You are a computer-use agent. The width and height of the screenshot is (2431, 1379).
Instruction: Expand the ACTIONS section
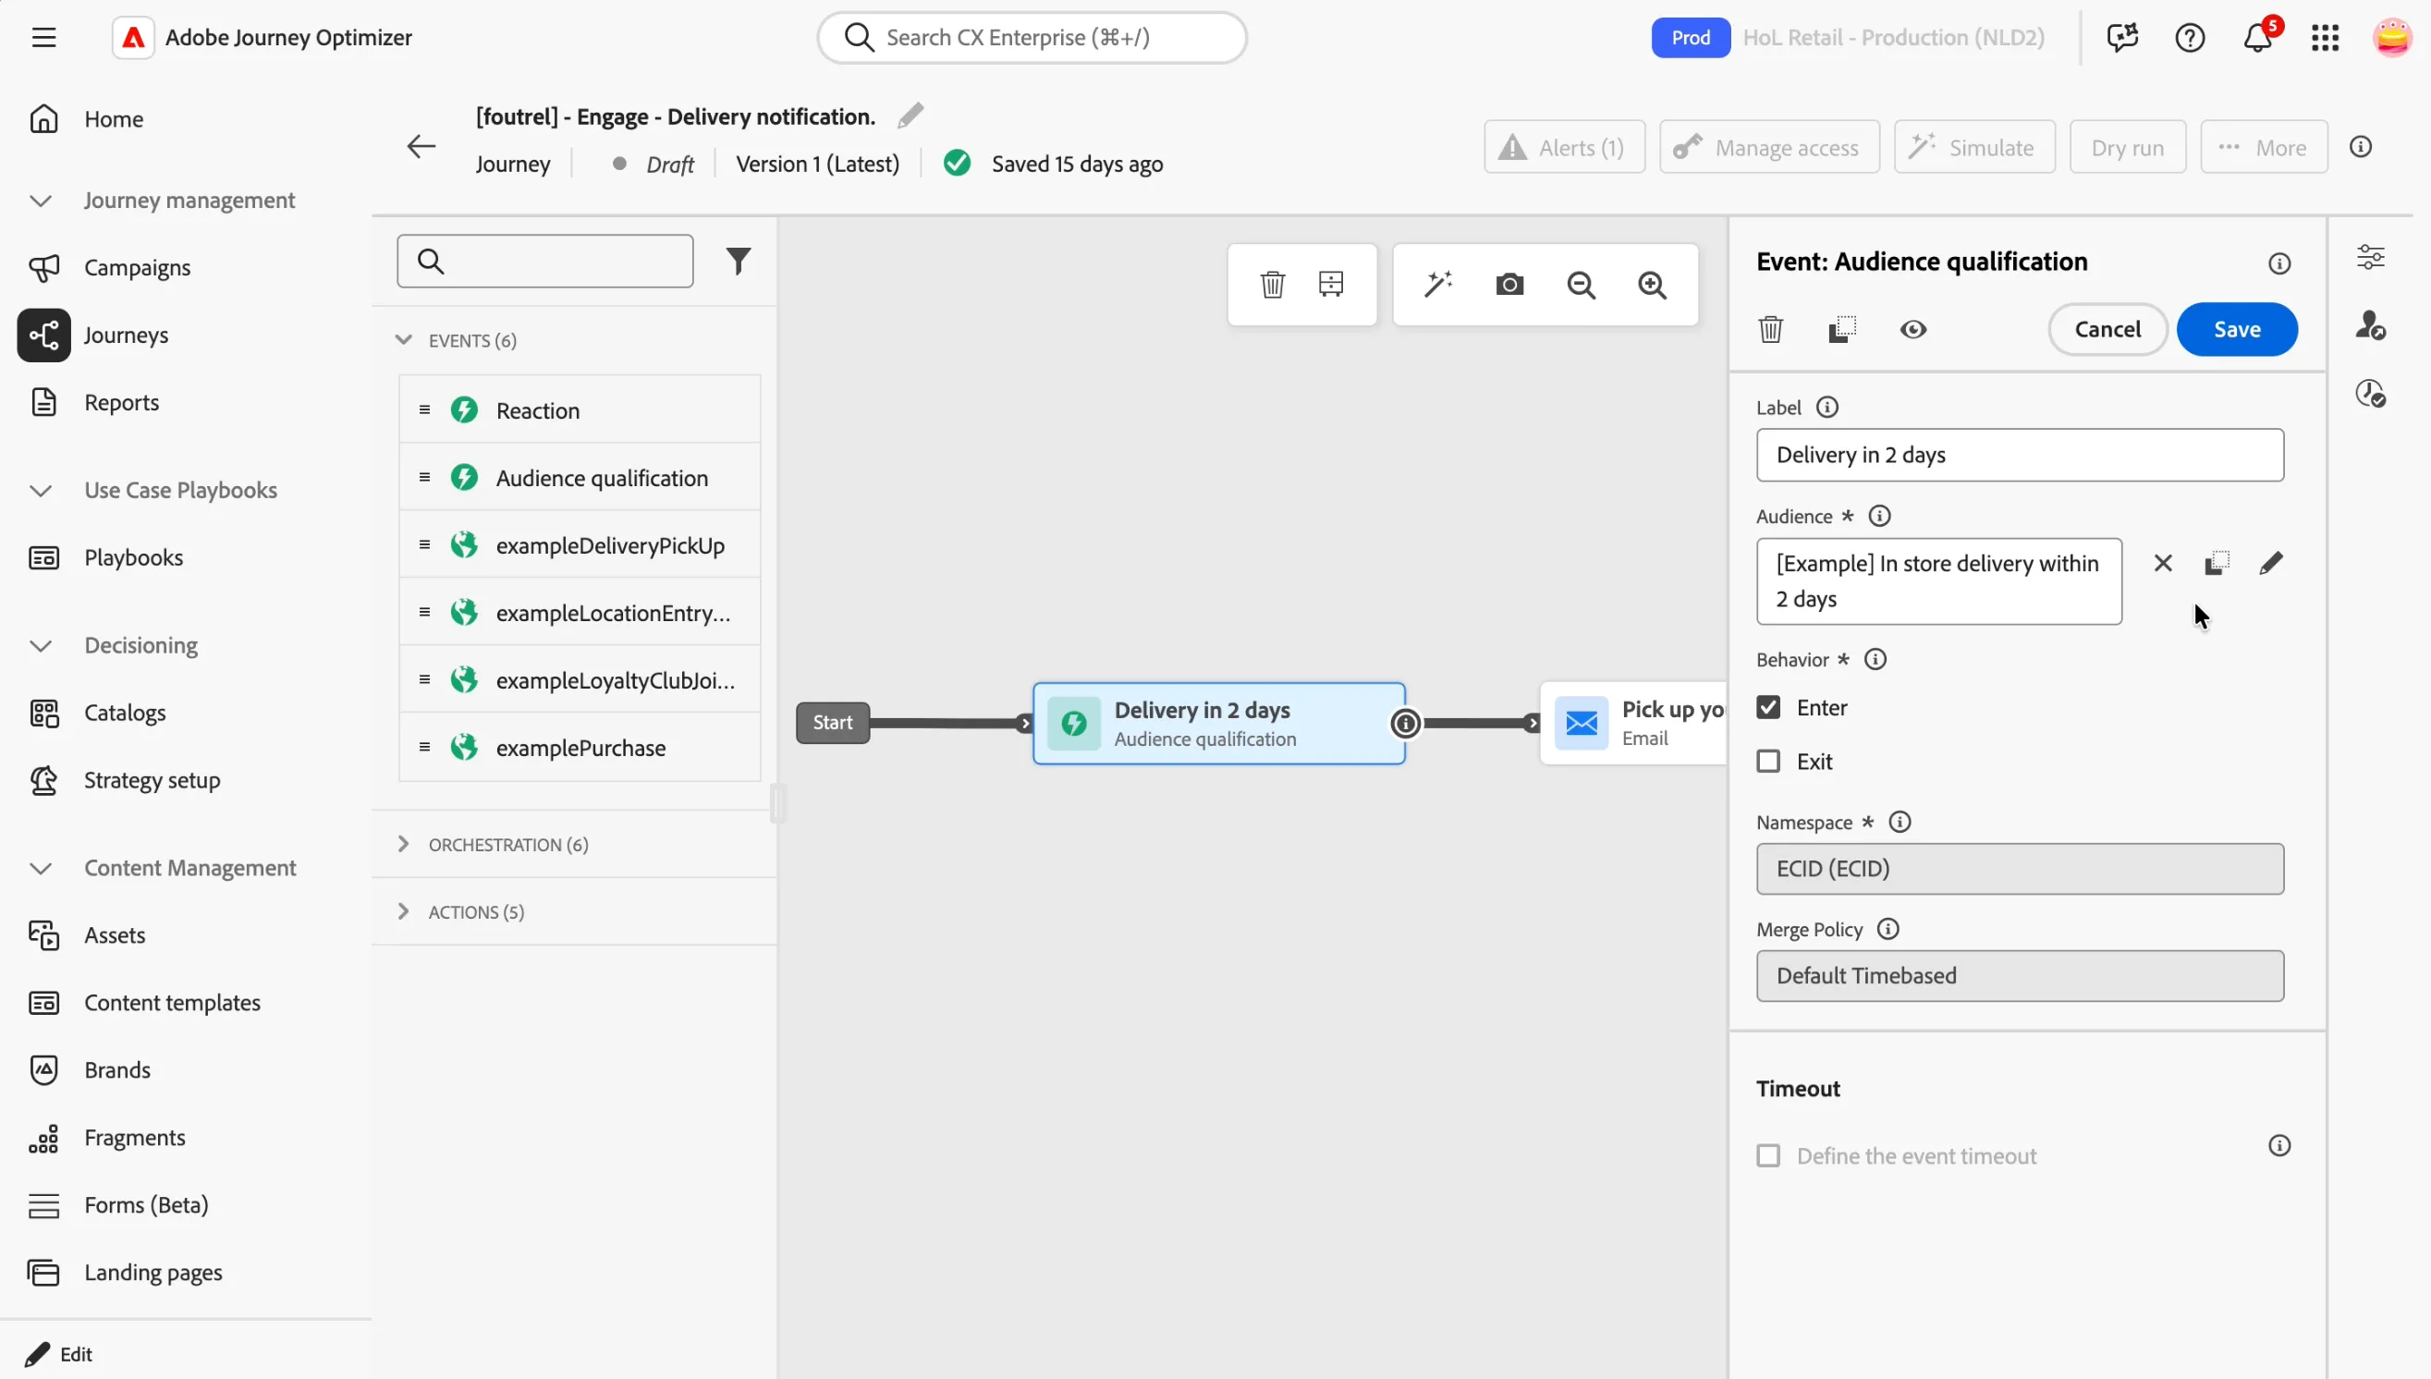(x=403, y=911)
